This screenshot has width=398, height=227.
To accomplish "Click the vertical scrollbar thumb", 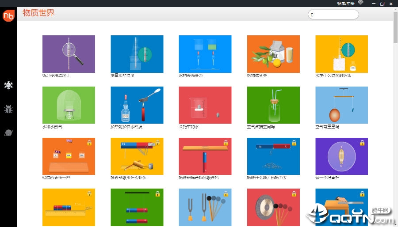I will click(x=395, y=26).
